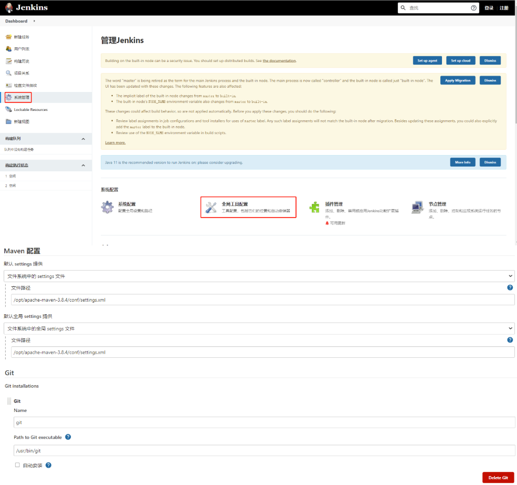This screenshot has height=485, width=517.
Task: Click the 检查文件指纹 fingerprint icon
Action: coord(8,85)
